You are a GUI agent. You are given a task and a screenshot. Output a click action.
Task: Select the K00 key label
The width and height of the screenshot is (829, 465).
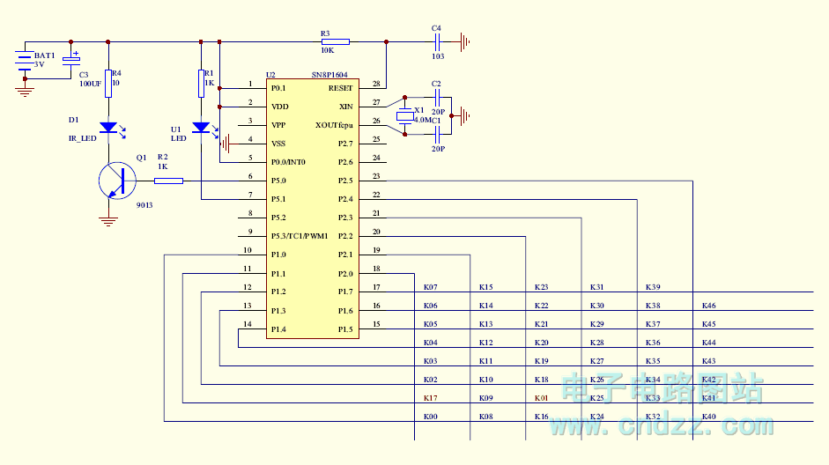tap(430, 417)
